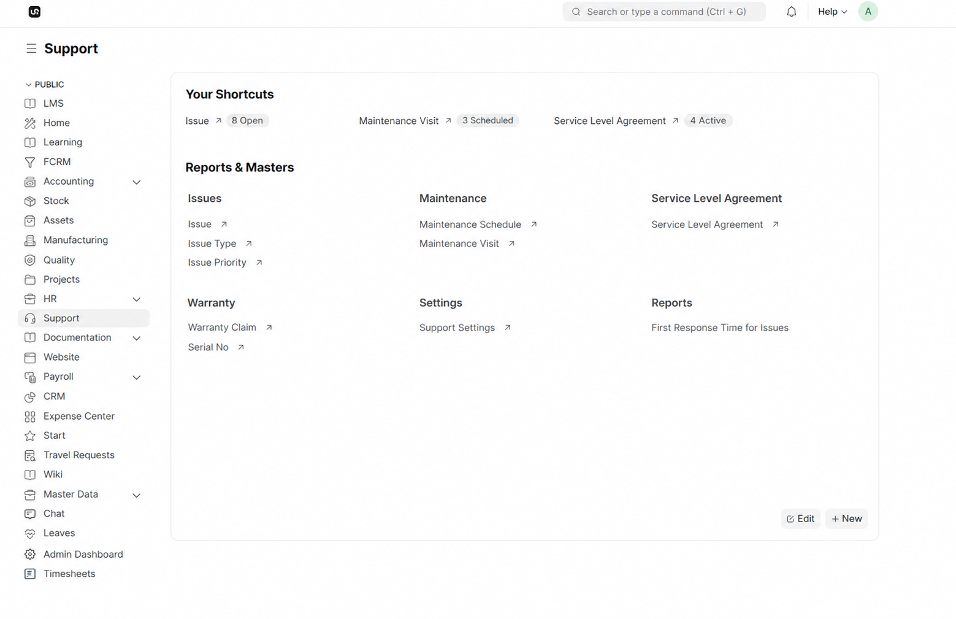956x619 pixels.
Task: Open the user avatar menu
Action: pyautogui.click(x=868, y=12)
